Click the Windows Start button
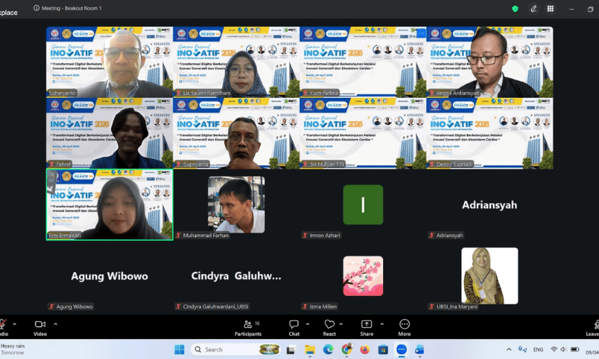Image resolution: width=599 pixels, height=359 pixels. tap(179, 349)
